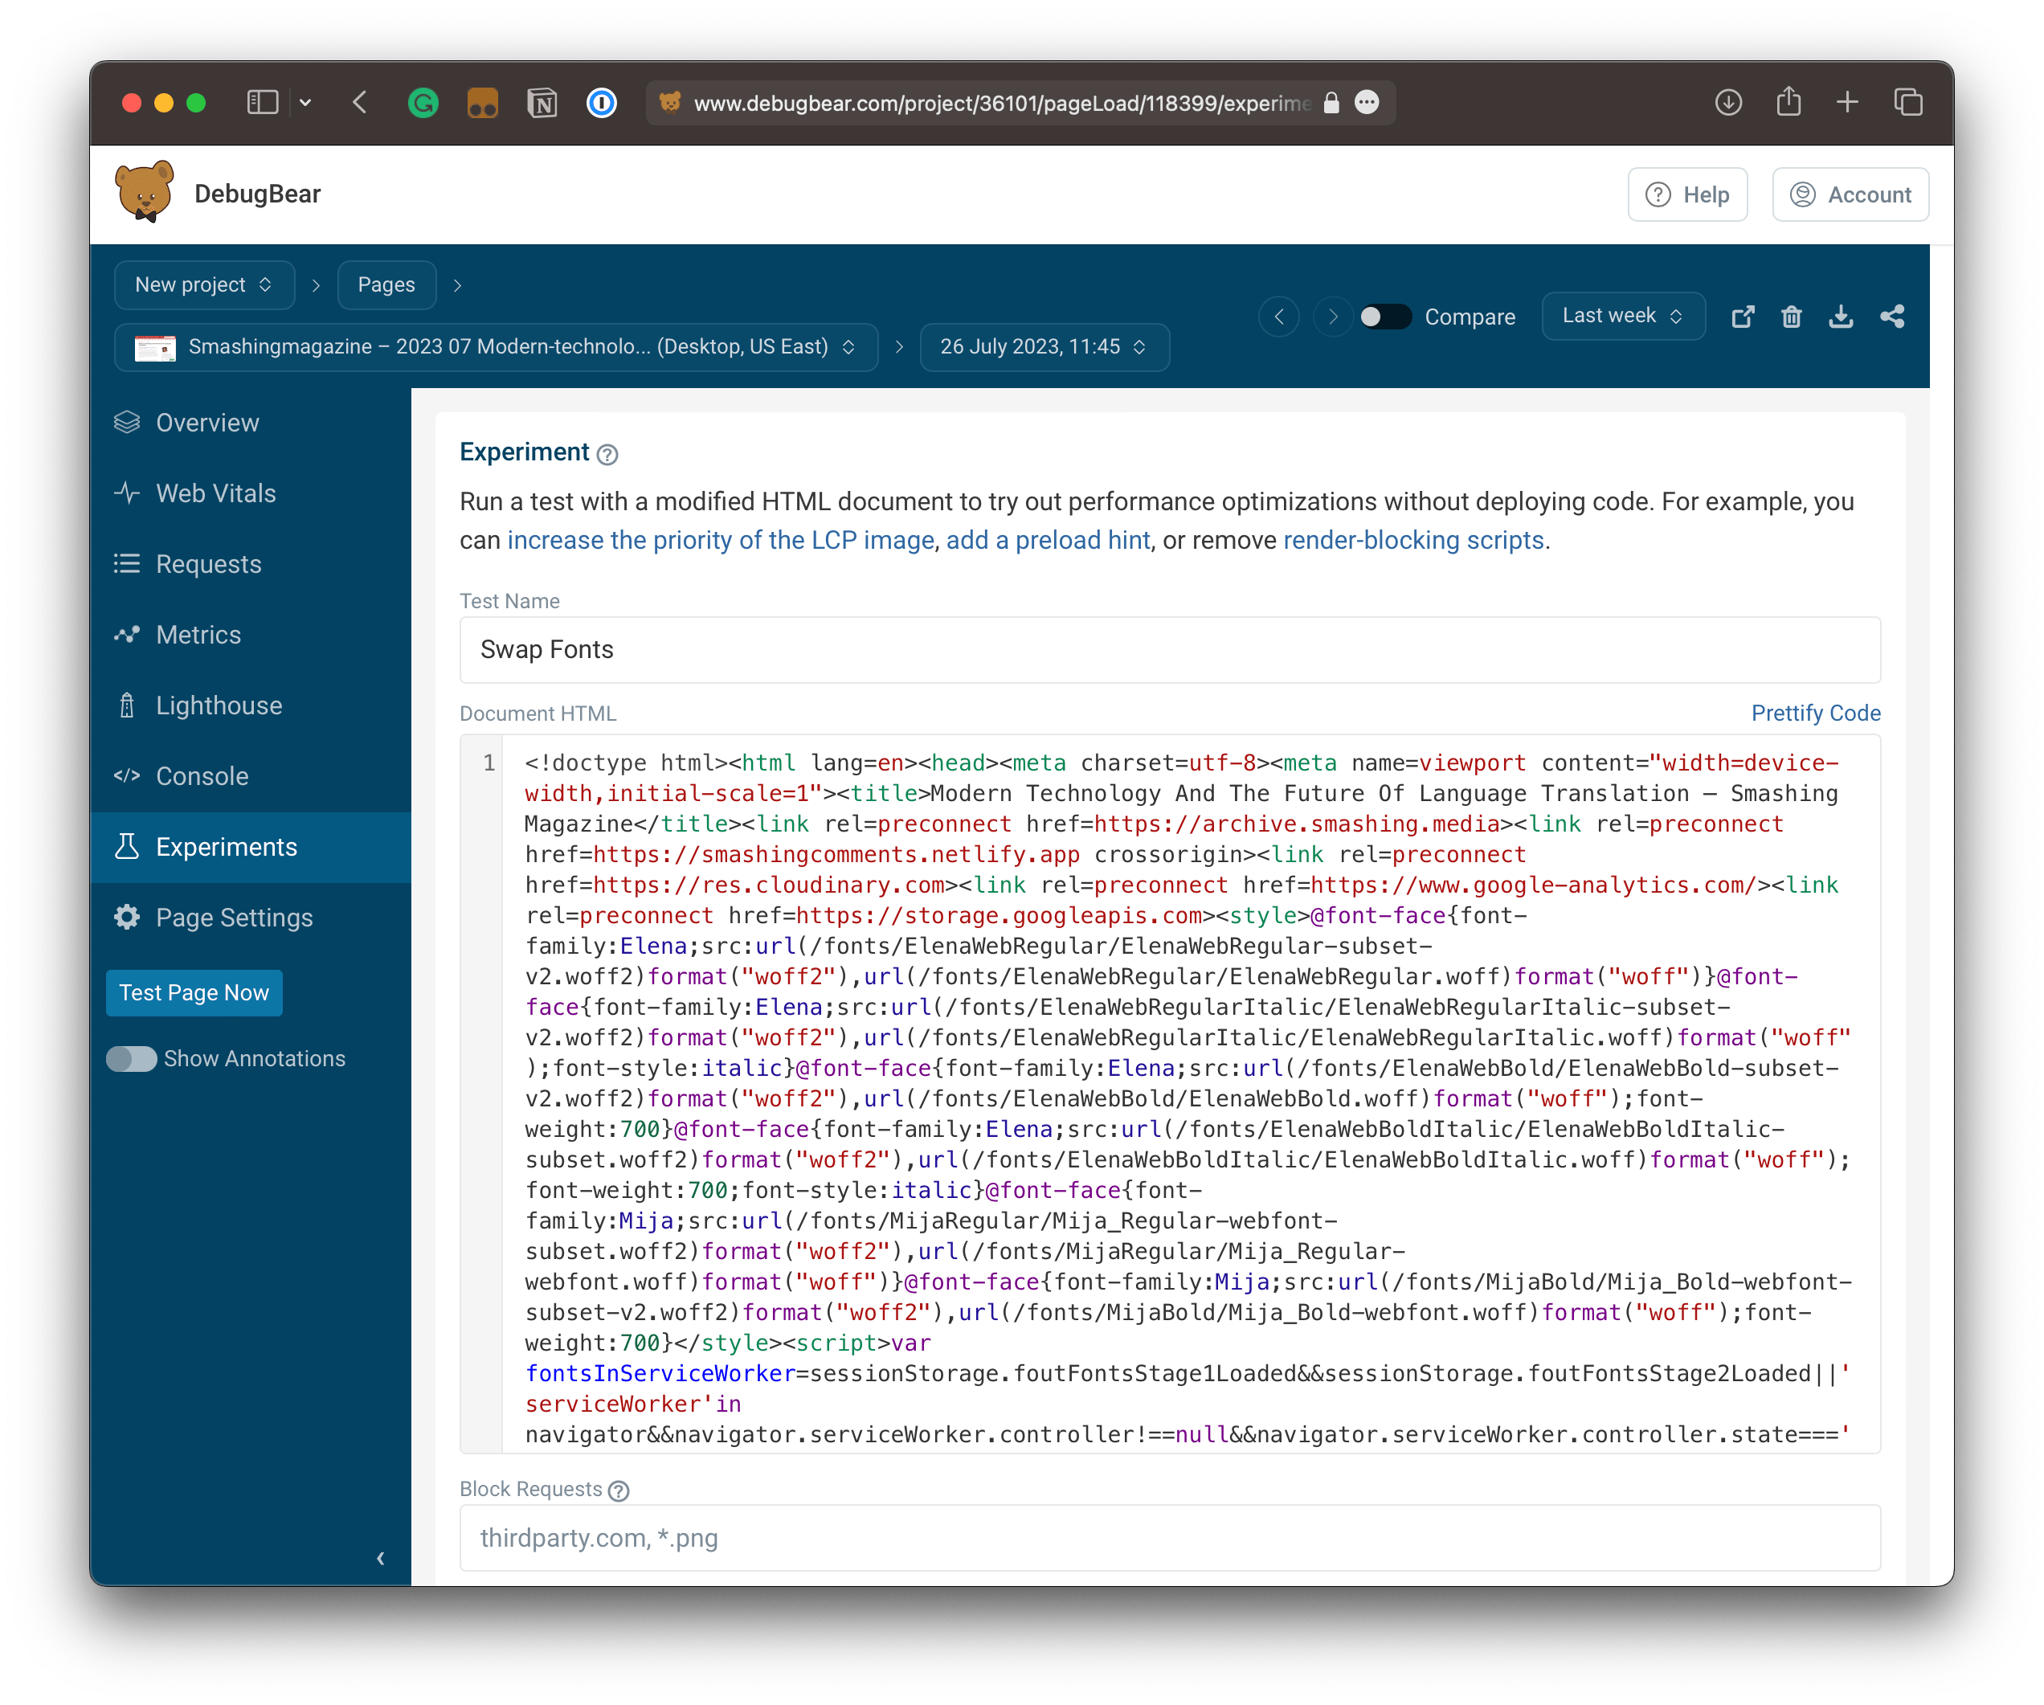Delete this test with the trash icon
The height and width of the screenshot is (1705, 2044).
(x=1792, y=317)
